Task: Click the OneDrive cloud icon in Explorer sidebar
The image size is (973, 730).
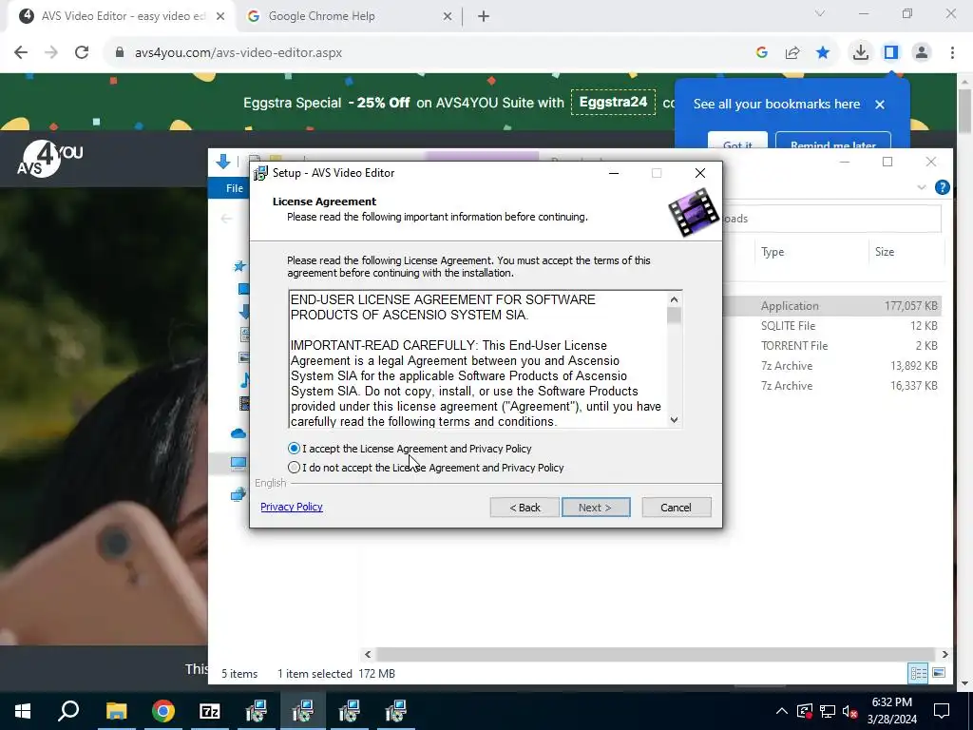Action: pyautogui.click(x=238, y=433)
